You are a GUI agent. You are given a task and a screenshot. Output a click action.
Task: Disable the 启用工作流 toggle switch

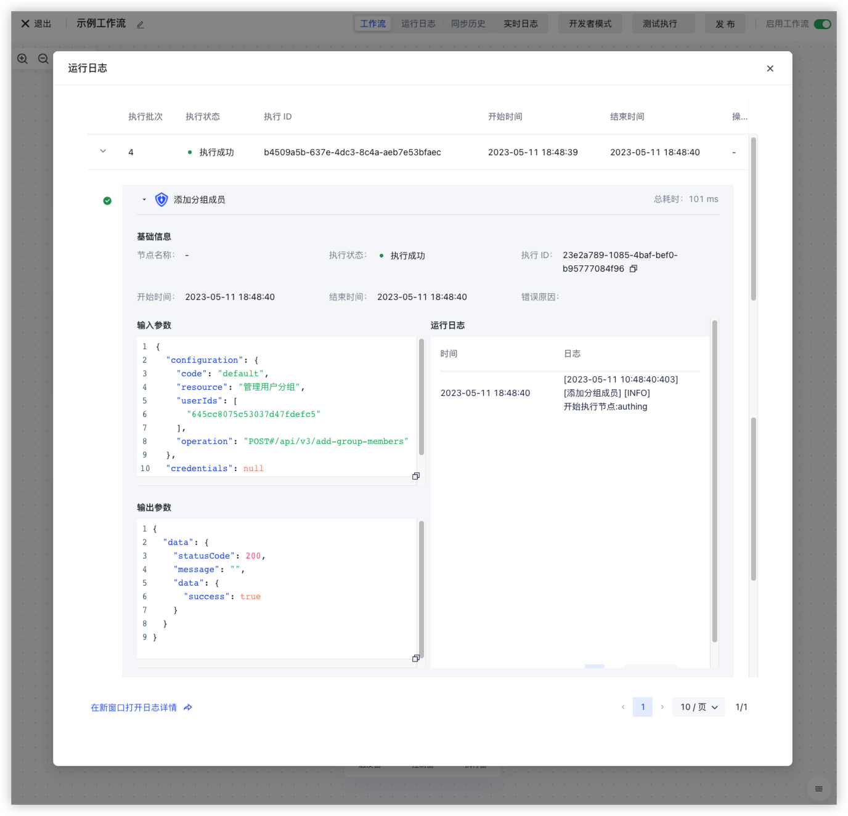(x=822, y=24)
